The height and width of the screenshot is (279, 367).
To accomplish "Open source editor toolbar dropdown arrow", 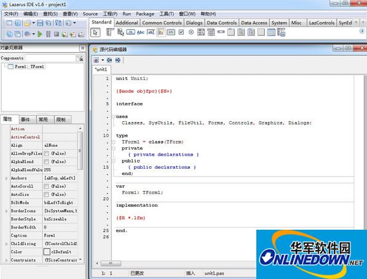I will tap(103, 60).
